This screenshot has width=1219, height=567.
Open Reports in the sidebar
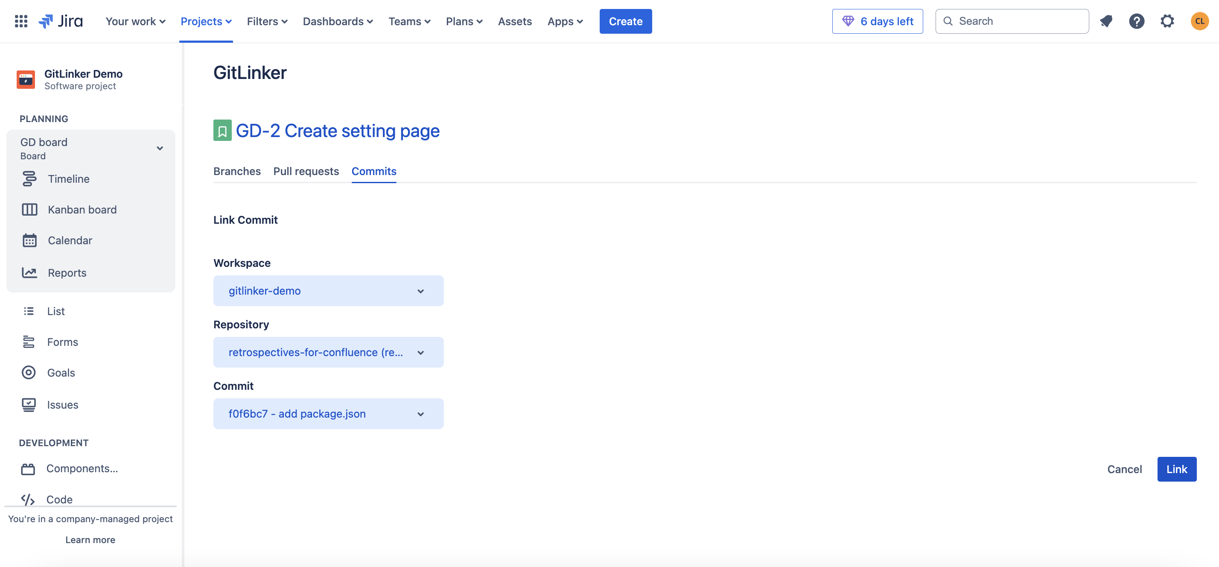pos(67,273)
